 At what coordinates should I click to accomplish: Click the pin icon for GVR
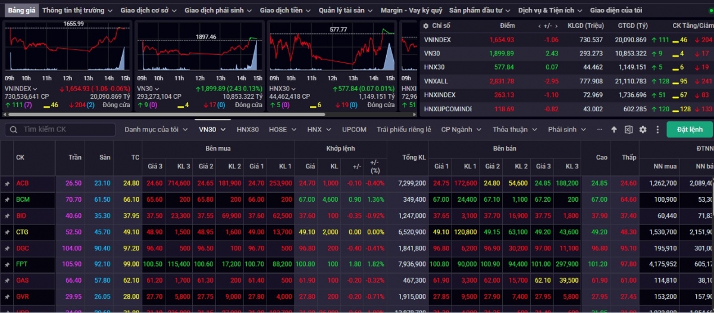(7, 296)
